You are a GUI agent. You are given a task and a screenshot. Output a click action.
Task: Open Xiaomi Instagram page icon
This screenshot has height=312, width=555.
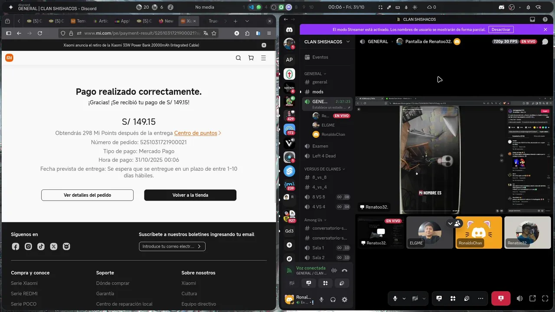(28, 247)
